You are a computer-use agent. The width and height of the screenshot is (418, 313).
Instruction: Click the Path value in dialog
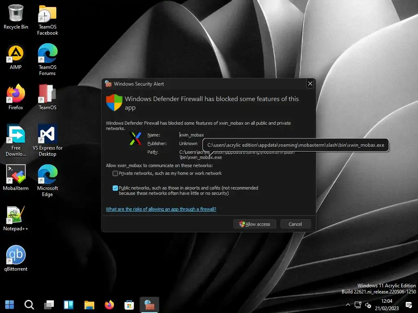[237, 154]
